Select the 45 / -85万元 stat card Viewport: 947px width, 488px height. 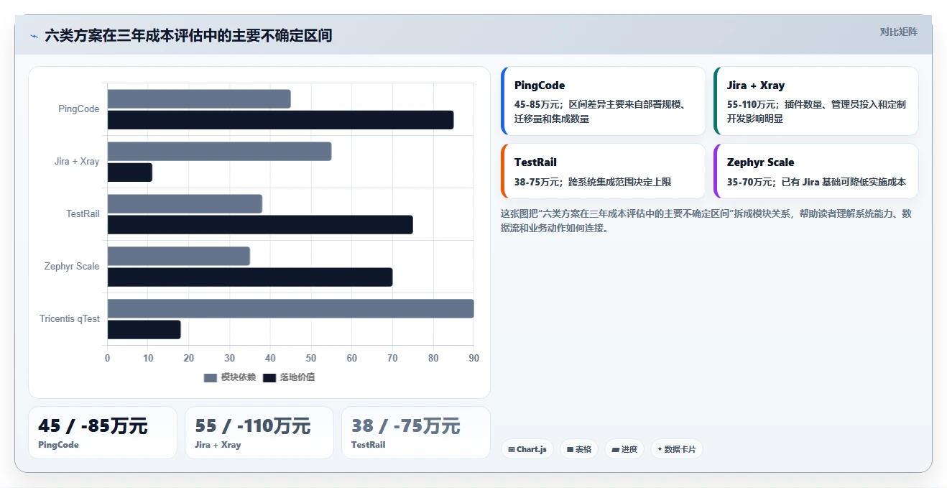(x=103, y=433)
